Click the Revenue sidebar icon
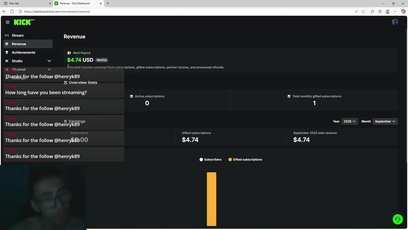Viewport: 408px width, 230px height. [7, 44]
